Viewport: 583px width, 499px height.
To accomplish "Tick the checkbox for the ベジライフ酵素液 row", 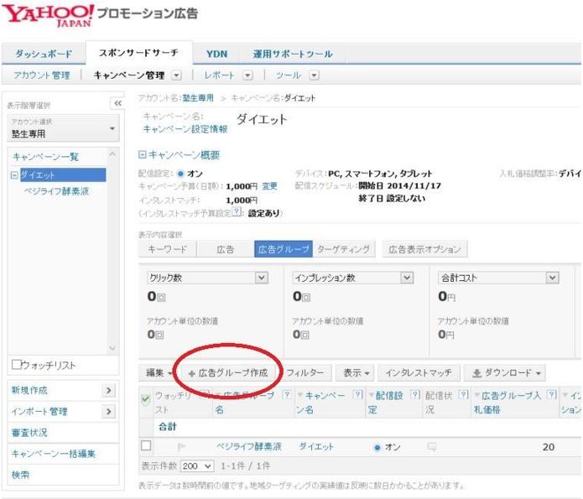I will point(146,445).
